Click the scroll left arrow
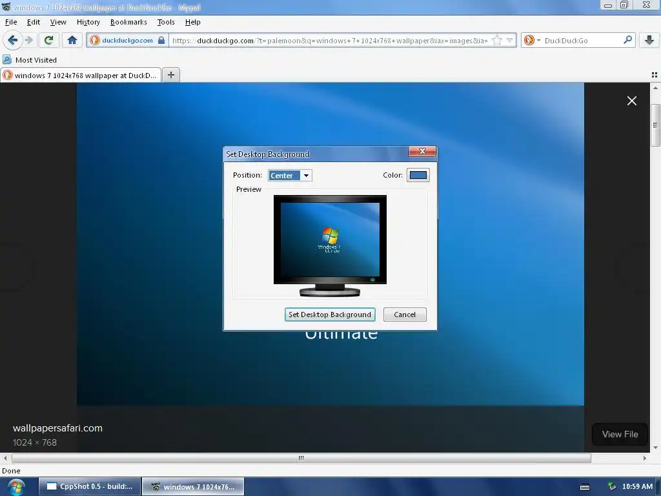Viewport: 661px width, 496px height. (x=5, y=458)
